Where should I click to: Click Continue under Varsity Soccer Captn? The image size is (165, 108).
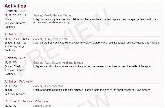9,27
